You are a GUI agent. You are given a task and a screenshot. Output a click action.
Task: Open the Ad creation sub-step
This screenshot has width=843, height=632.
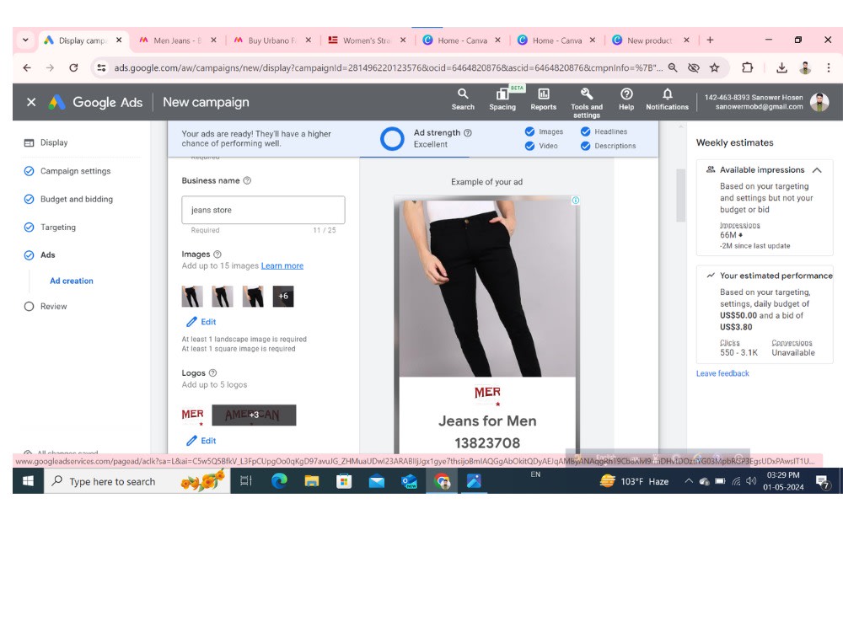(x=72, y=281)
